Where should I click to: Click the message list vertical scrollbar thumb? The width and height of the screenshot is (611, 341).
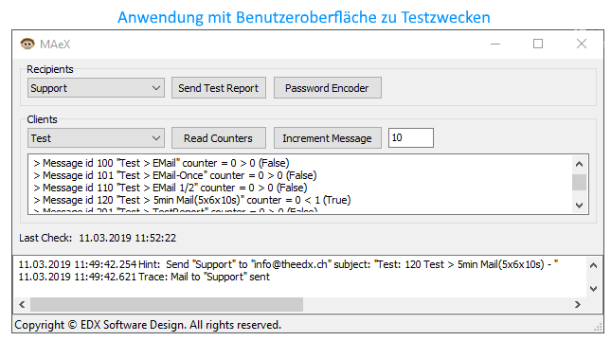(x=580, y=183)
